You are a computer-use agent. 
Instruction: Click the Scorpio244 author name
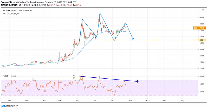(7, 2)
